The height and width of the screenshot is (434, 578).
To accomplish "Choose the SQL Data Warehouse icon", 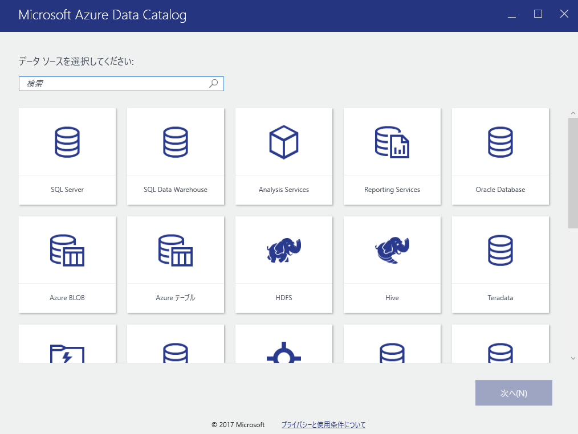I will point(176,142).
